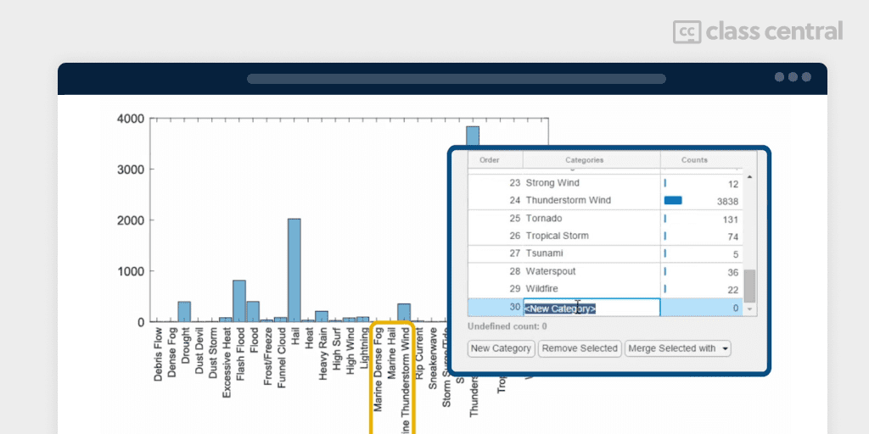Select the Tornado category row
The height and width of the screenshot is (434, 869).
pos(544,219)
